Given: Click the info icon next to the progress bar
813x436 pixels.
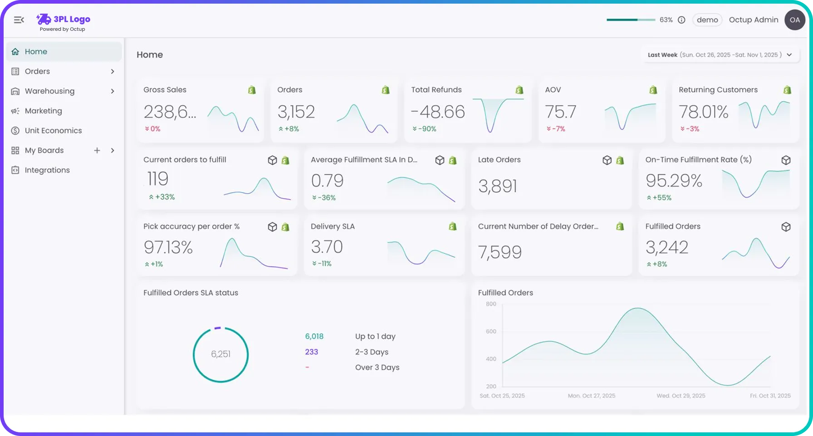Looking at the screenshot, I should pyautogui.click(x=681, y=19).
